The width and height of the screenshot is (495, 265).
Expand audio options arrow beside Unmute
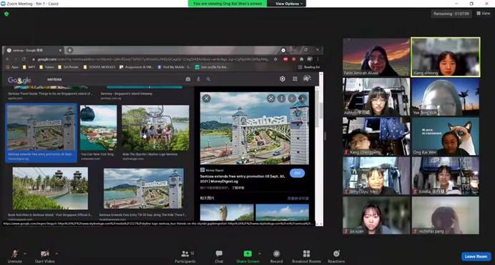(25, 254)
